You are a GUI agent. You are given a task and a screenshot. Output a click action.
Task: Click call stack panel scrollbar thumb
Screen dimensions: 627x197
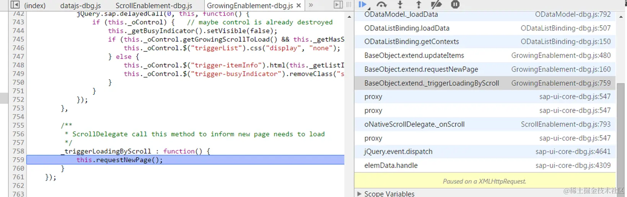(x=621, y=135)
